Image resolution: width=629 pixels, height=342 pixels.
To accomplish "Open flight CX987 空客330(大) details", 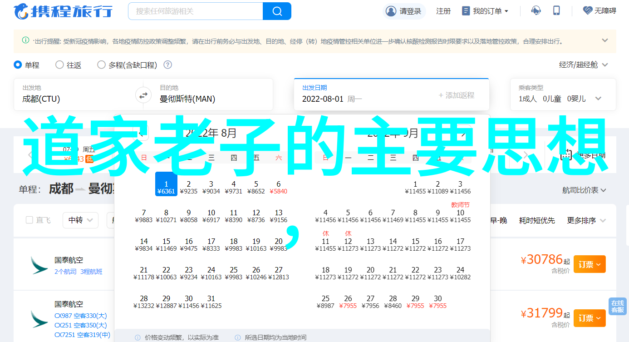I will 81,316.
